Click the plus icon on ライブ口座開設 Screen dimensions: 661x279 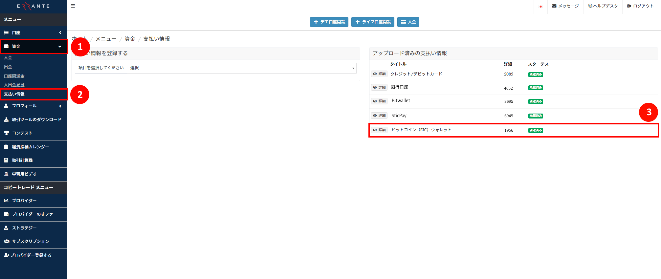pos(358,22)
